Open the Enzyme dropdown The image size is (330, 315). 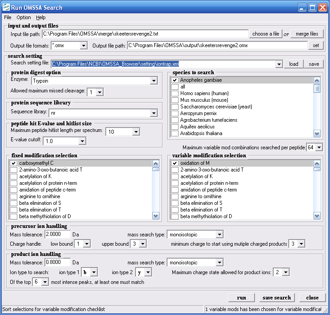click(154, 81)
